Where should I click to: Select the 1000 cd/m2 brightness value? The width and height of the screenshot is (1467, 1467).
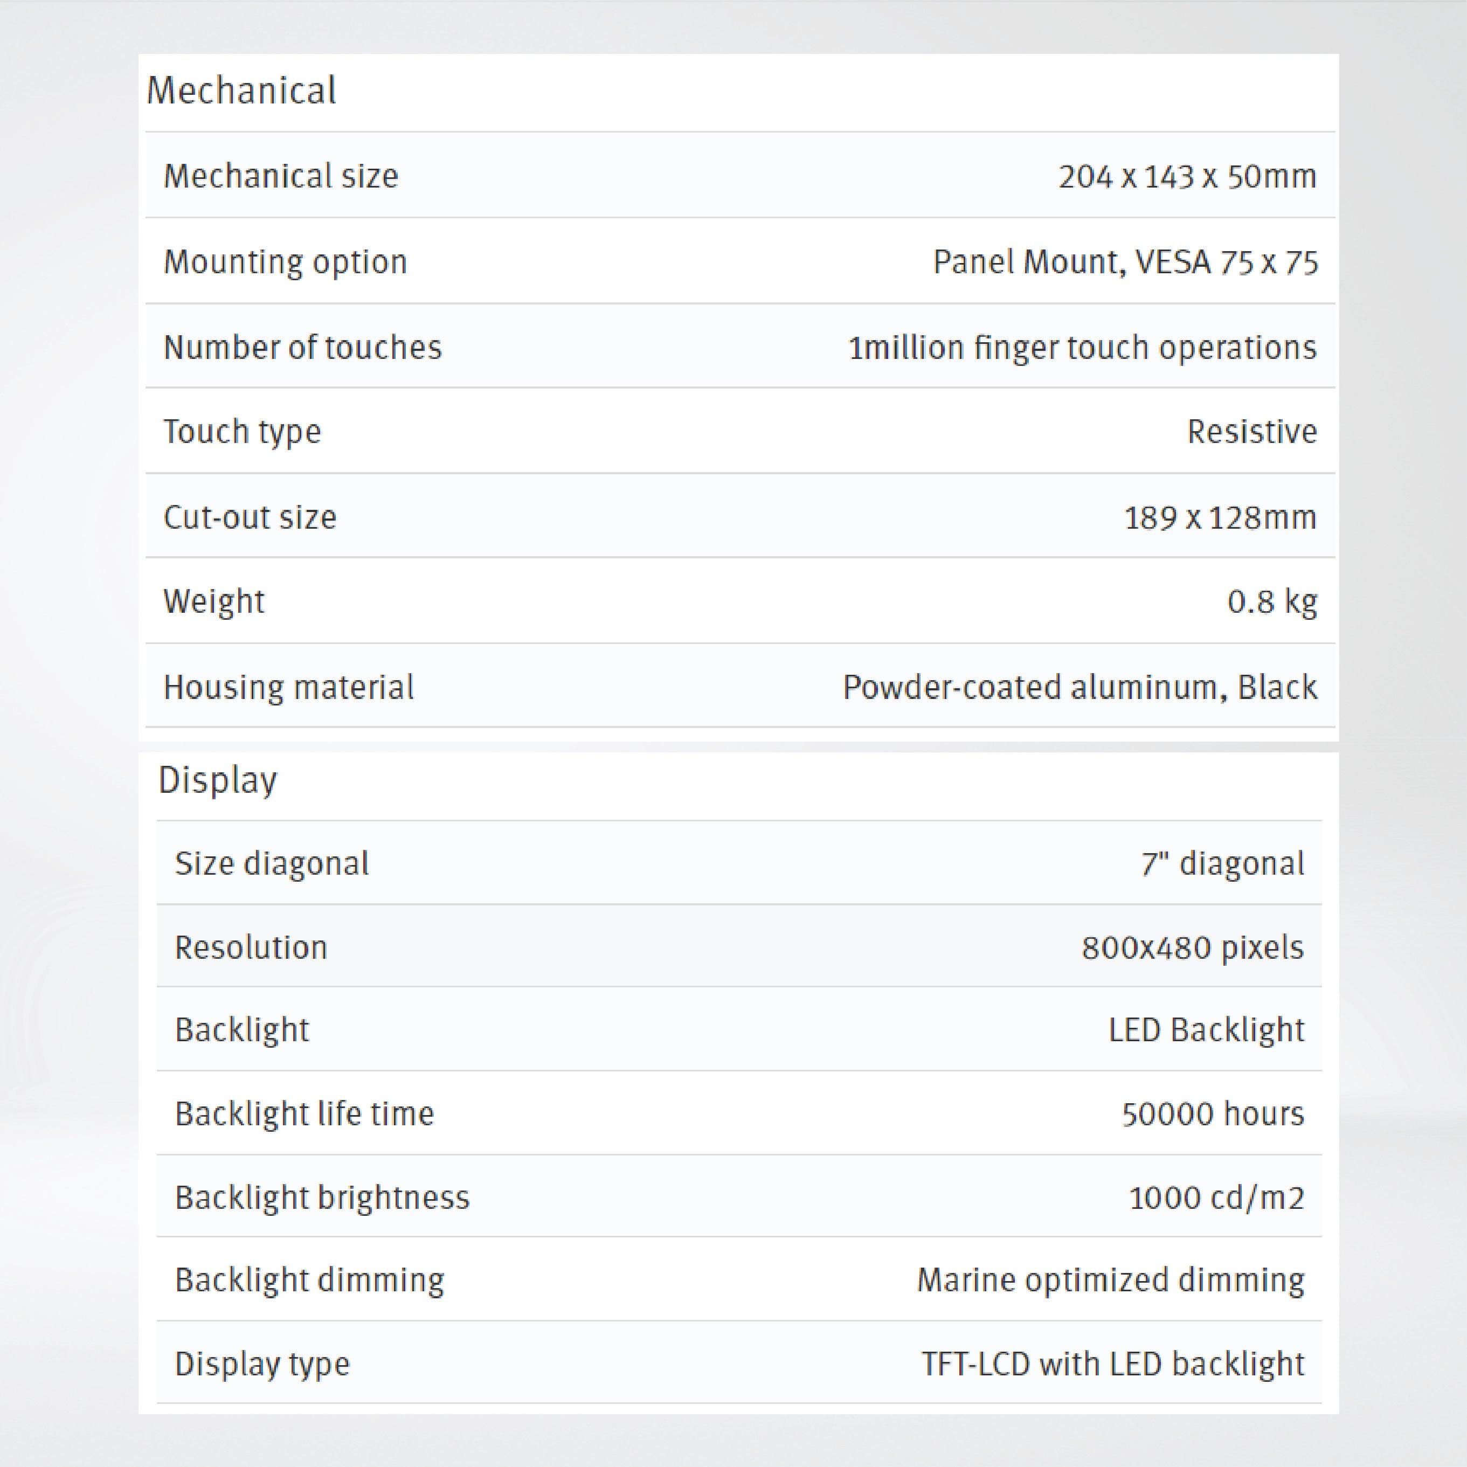tap(1216, 1198)
